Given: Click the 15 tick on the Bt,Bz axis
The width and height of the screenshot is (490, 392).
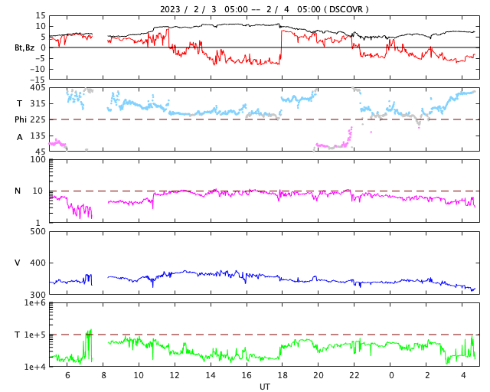Looking at the screenshot, I should pyautogui.click(x=41, y=15).
